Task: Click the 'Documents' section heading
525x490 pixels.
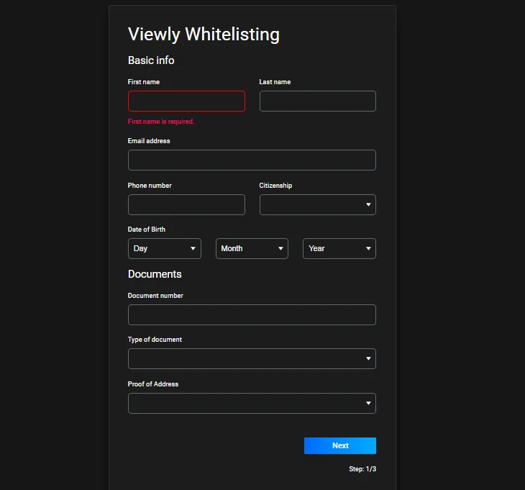Action: click(155, 274)
